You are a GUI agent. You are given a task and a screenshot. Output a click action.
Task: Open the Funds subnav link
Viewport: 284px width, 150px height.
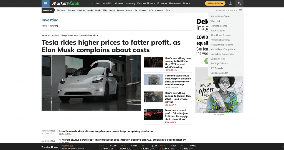98,10
